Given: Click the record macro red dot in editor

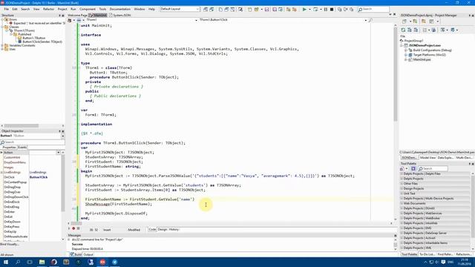Looking at the screenshot, I should 73,228.
